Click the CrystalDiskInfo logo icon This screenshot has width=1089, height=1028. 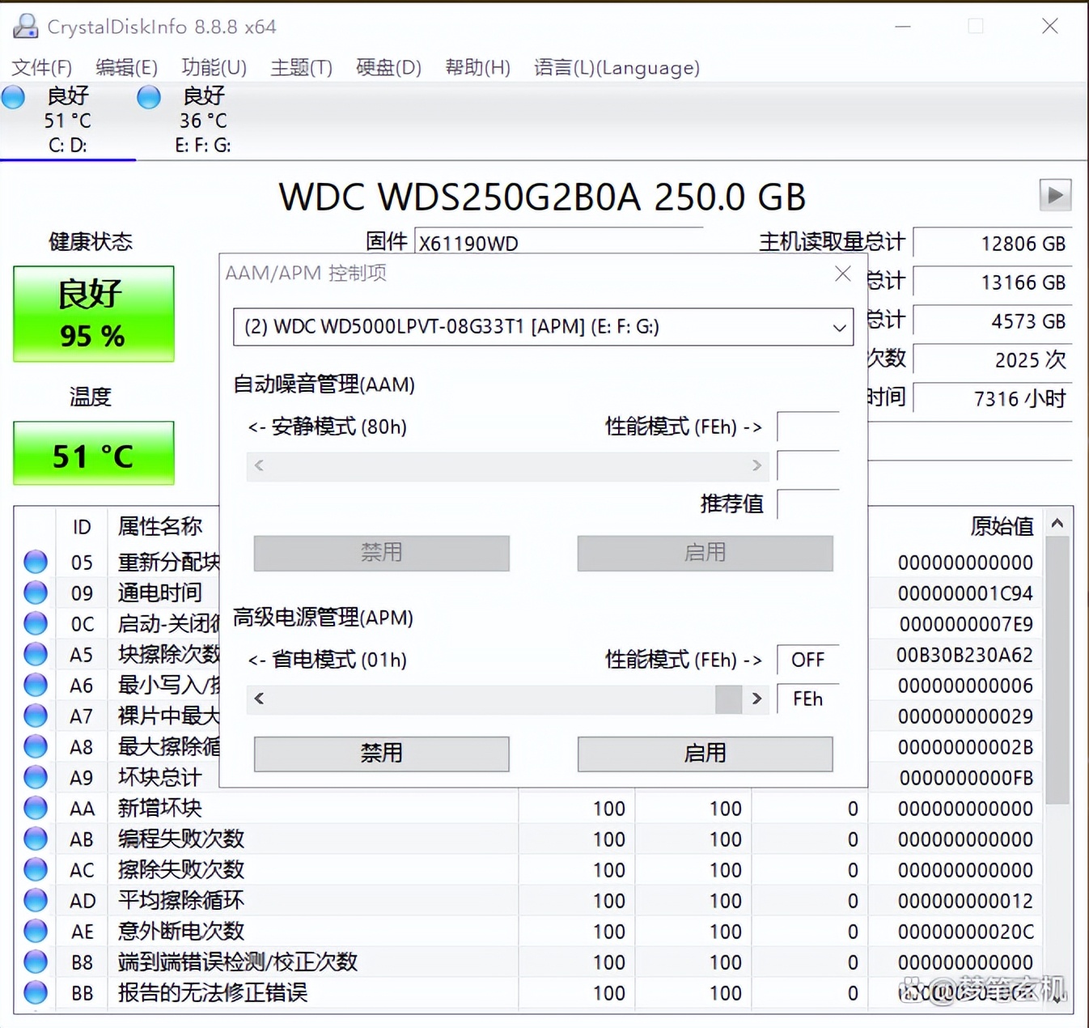tap(24, 25)
